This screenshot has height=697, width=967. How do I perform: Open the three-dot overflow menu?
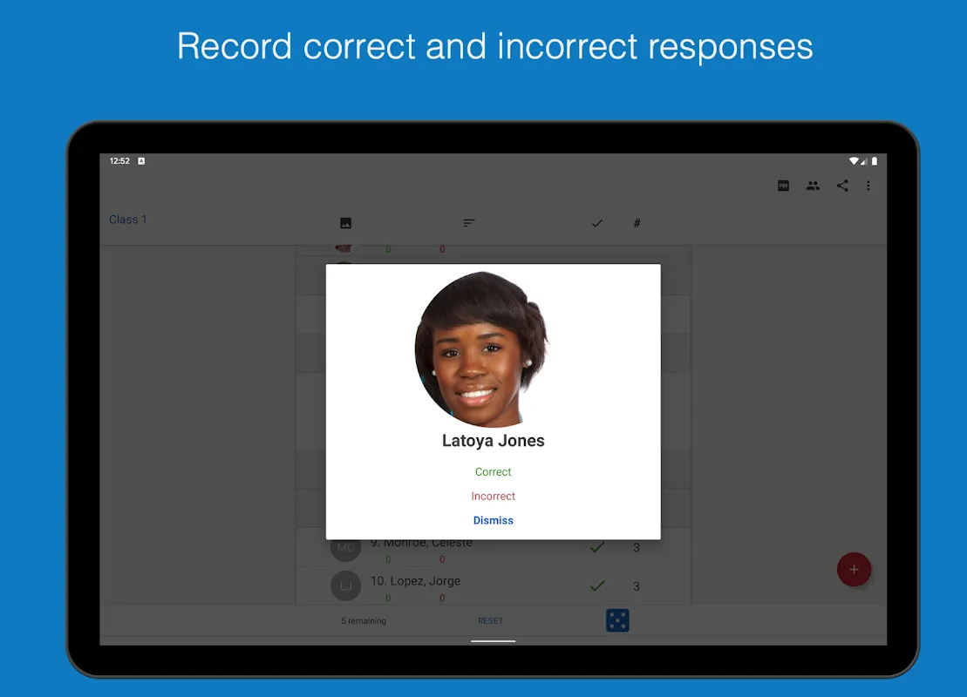point(868,186)
